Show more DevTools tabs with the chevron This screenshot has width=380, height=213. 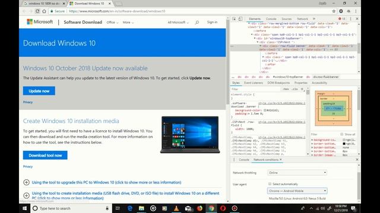(x=314, y=18)
